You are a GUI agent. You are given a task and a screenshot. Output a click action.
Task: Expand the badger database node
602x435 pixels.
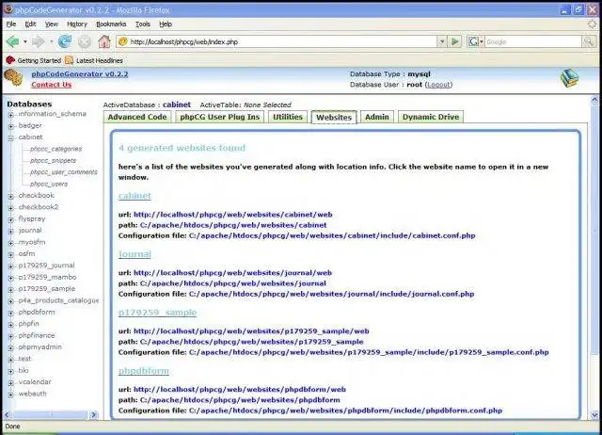[10, 126]
